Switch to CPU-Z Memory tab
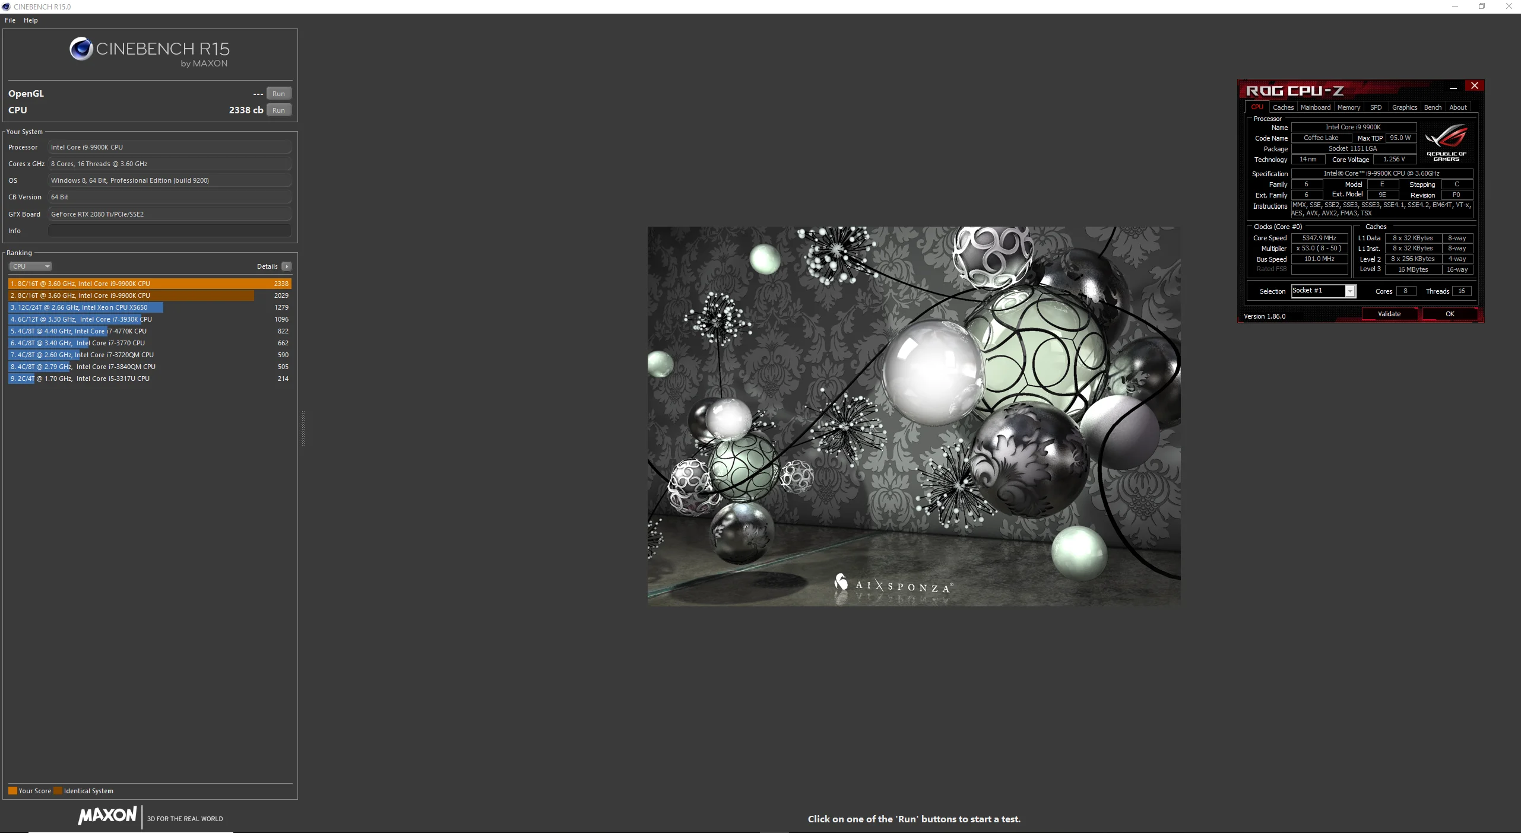This screenshot has width=1521, height=833. point(1349,107)
